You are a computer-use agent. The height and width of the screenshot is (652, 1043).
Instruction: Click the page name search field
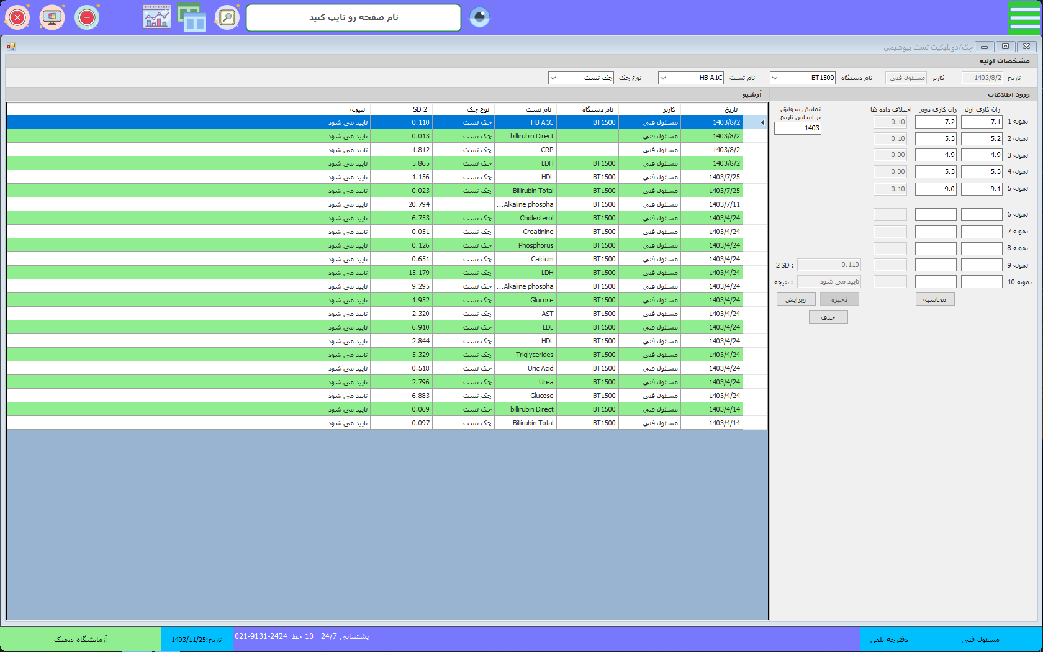[353, 17]
